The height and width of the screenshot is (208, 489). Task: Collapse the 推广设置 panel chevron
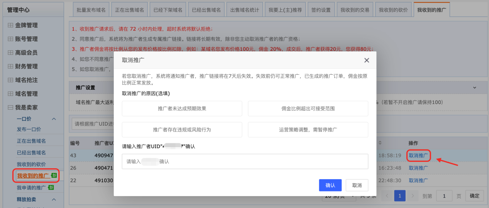[475, 88]
